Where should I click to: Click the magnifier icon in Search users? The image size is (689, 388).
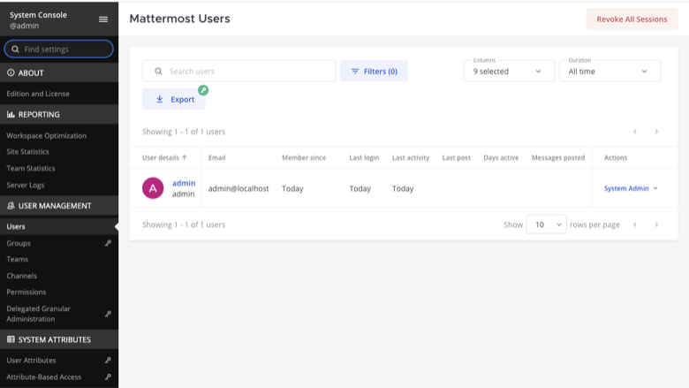coord(159,72)
